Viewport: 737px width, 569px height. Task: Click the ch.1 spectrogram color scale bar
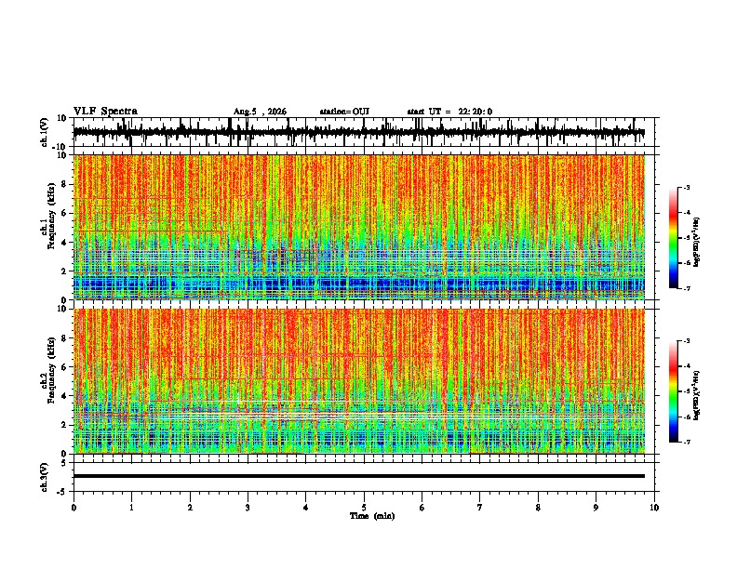673,238
